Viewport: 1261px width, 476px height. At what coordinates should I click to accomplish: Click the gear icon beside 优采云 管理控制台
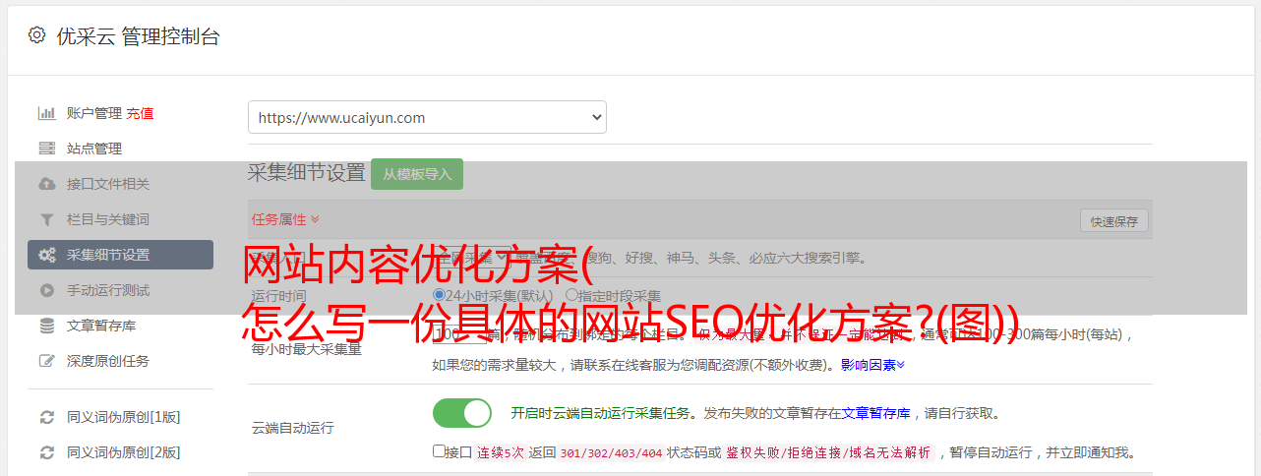coord(36,35)
